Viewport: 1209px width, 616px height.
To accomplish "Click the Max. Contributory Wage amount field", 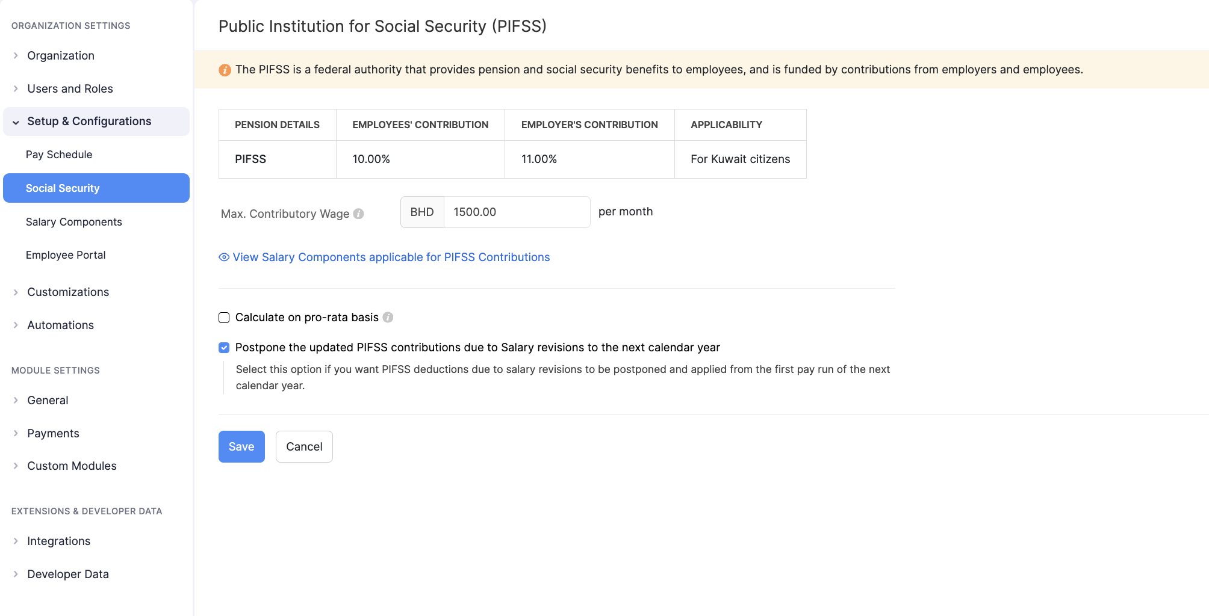I will pyautogui.click(x=516, y=212).
